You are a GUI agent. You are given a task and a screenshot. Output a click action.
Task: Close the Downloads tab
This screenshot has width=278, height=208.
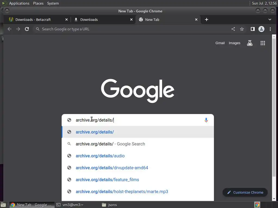pos(131,19)
